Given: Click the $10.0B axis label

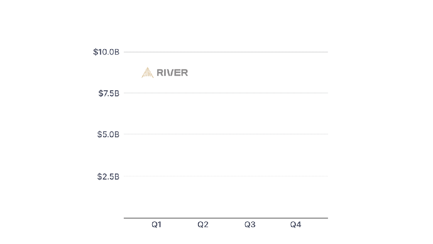Looking at the screenshot, I should click(x=106, y=52).
